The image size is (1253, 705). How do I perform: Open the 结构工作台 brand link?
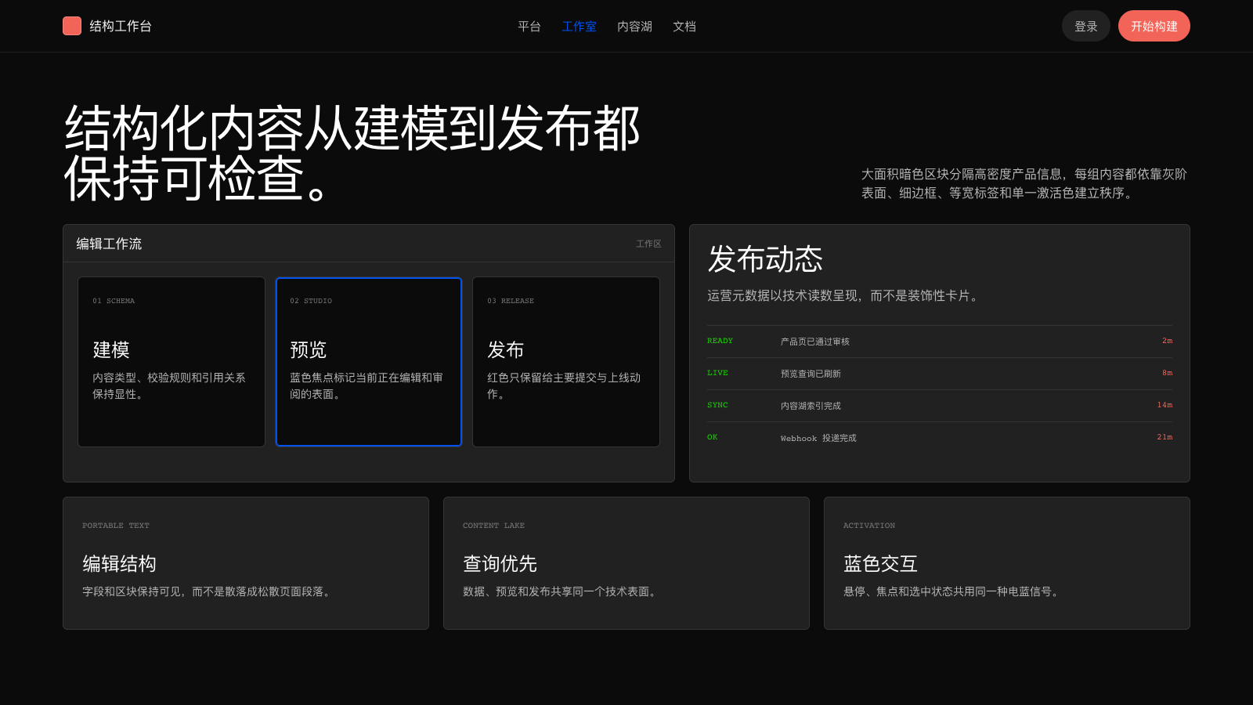(x=107, y=26)
